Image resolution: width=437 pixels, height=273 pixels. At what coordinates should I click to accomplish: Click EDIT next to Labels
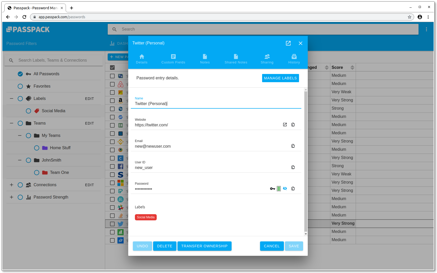(90, 99)
